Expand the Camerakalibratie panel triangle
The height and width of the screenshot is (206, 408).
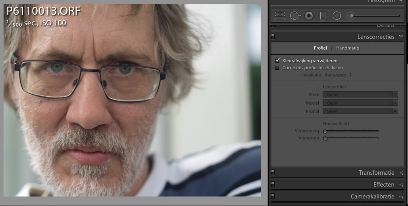(x=401, y=196)
